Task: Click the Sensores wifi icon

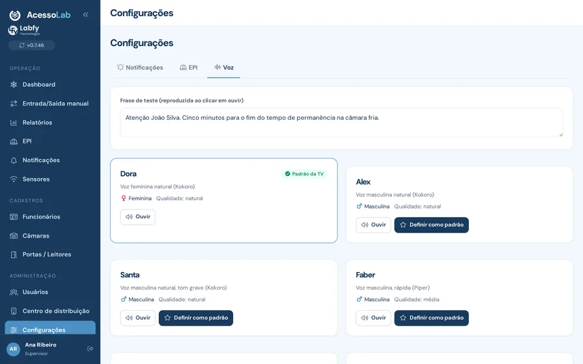Action: (x=14, y=179)
